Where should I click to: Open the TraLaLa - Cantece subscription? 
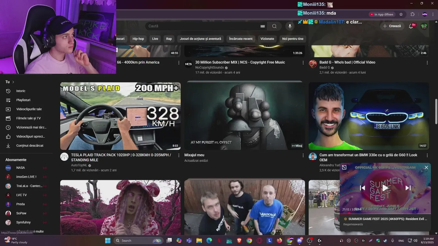point(27,186)
